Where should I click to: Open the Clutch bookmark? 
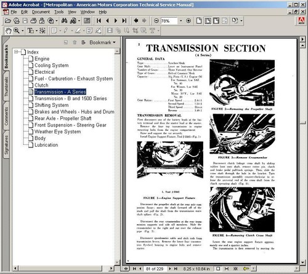41,85
